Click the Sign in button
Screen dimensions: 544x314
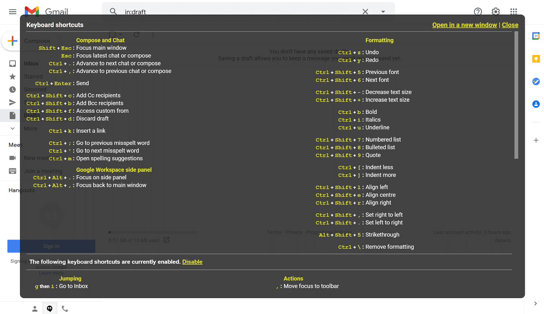click(x=51, y=246)
